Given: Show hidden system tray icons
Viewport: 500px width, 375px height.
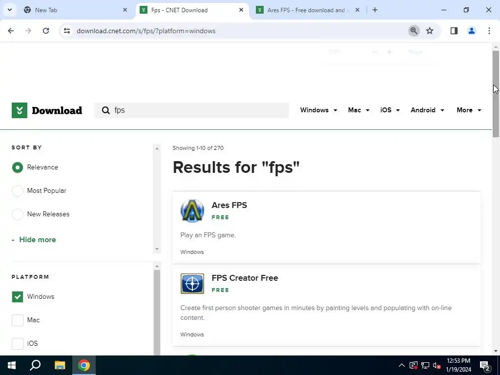Looking at the screenshot, I should [x=402, y=365].
